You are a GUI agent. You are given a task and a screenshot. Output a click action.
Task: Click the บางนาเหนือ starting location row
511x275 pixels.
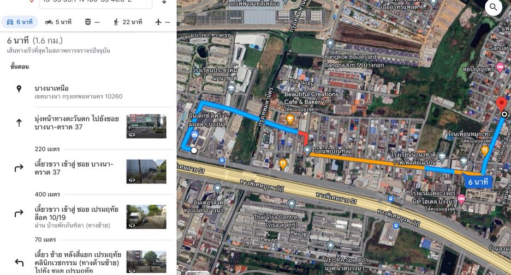click(x=88, y=92)
